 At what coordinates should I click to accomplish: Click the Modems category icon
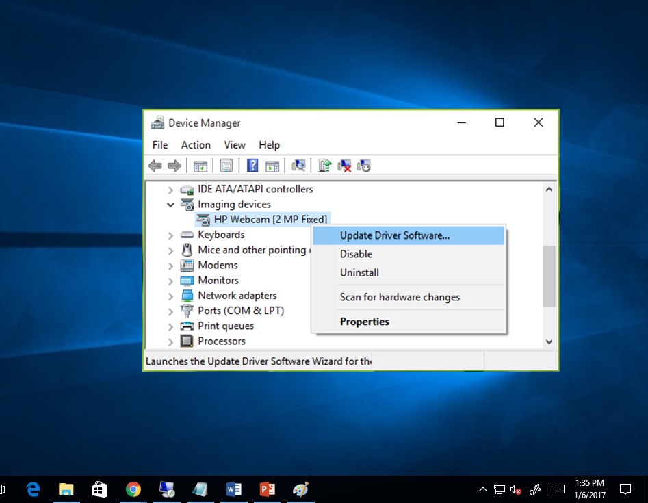click(187, 265)
